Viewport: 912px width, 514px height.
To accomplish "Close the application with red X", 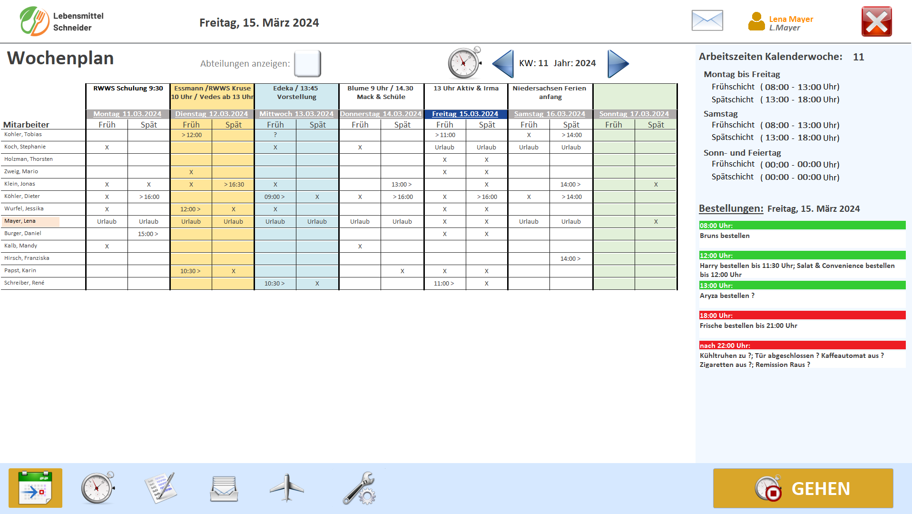I will coord(876,22).
